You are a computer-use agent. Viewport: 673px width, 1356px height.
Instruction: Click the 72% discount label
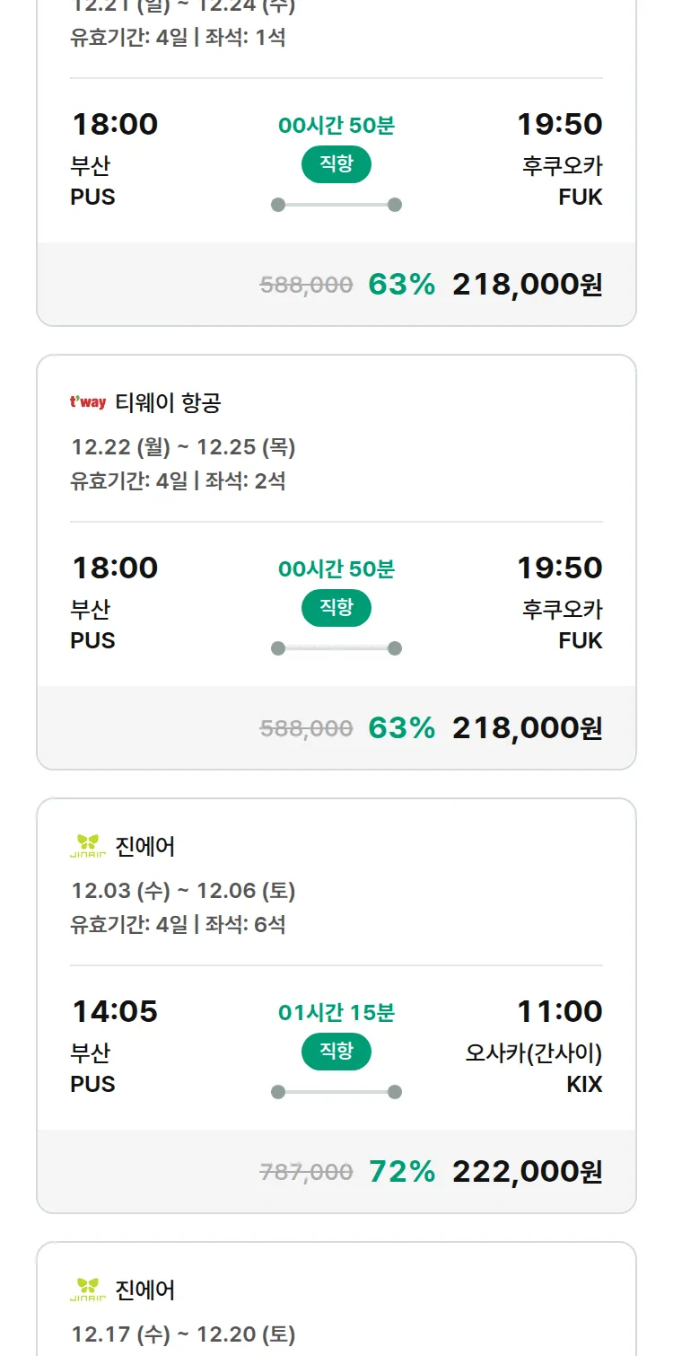[x=402, y=1171]
